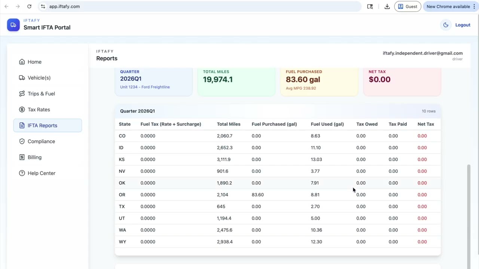Open Home from the sidebar
Screen dimensions: 479x269
click(x=48, y=62)
